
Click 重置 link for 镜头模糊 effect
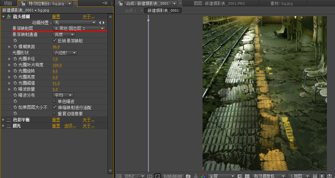pos(56,17)
